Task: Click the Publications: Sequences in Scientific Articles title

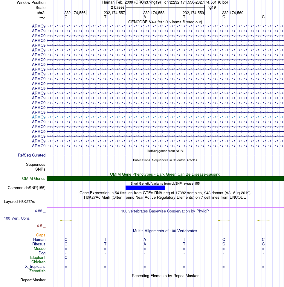Action: point(165,160)
